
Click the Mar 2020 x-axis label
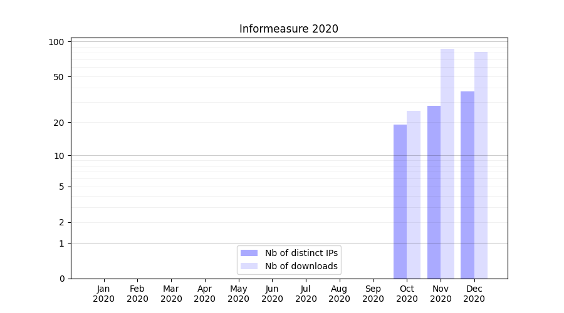(x=171, y=294)
